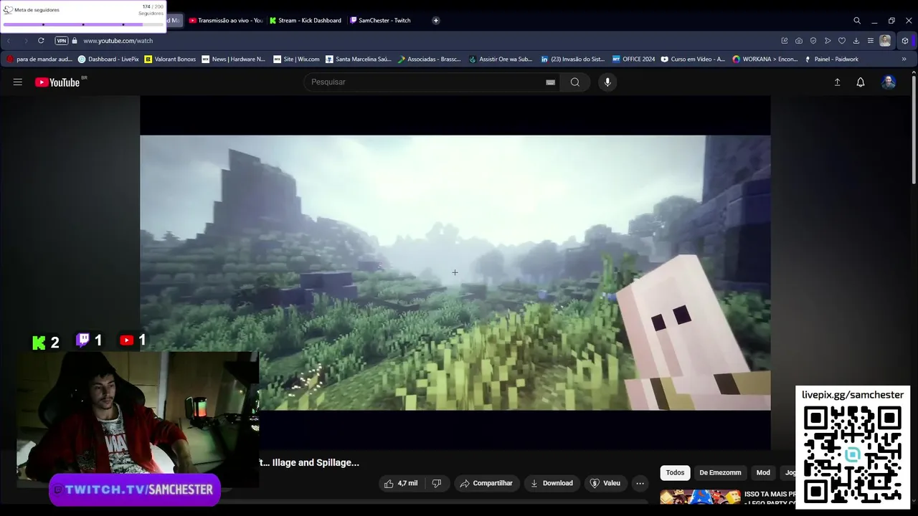The height and width of the screenshot is (516, 918).
Task: Switch to Transmissão ao vivo YouTube tab
Action: [226, 21]
